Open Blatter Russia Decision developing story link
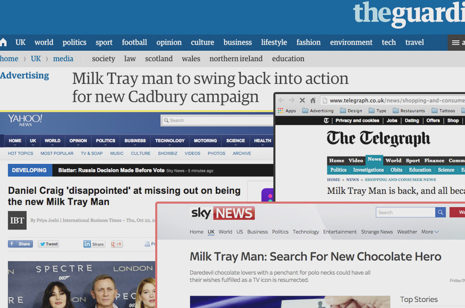Viewport: 465px width, 308px height. click(111, 170)
